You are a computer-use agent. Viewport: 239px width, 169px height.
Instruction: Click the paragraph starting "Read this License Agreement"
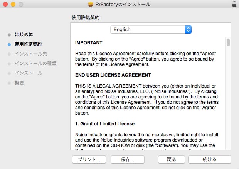pos(146,59)
